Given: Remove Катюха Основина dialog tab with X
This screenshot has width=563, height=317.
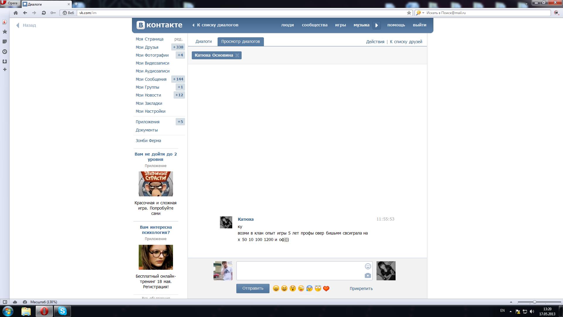Looking at the screenshot, I should [x=237, y=55].
